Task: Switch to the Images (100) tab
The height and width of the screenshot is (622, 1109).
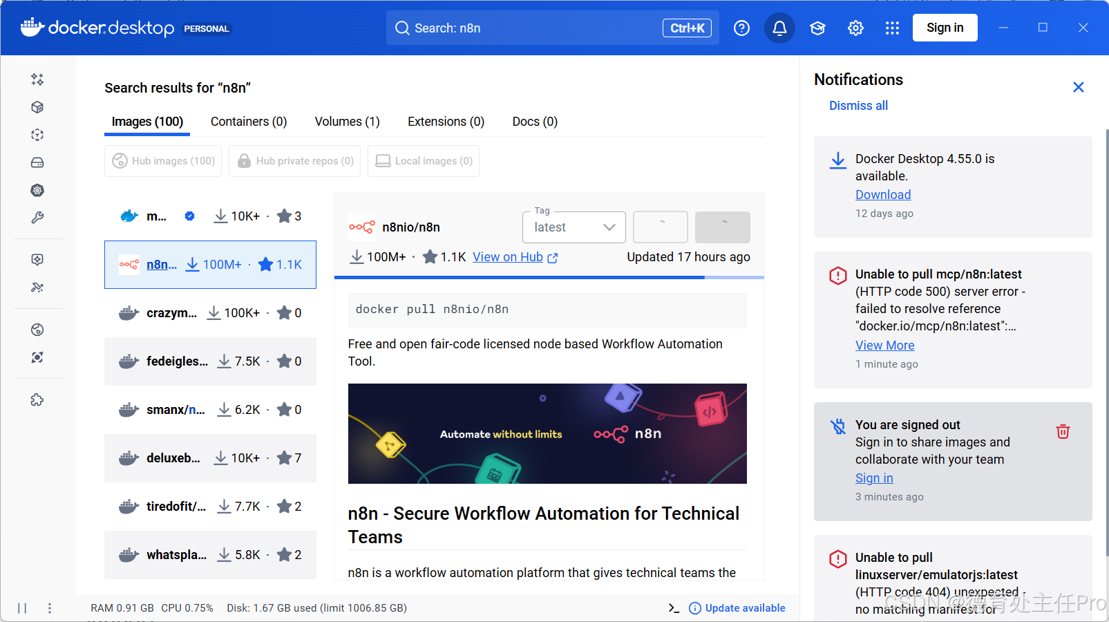Action: point(147,122)
